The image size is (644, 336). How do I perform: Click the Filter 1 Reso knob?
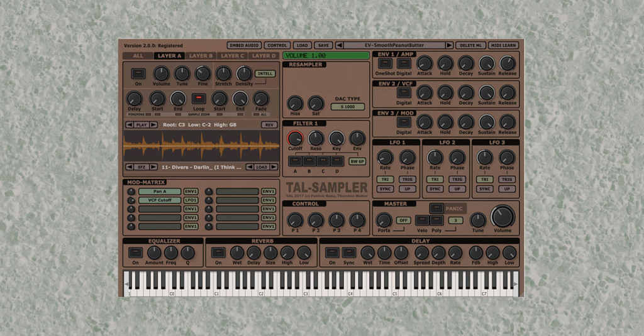(x=316, y=139)
